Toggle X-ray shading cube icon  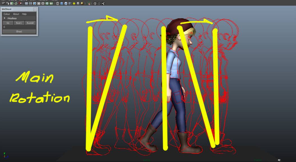click(x=95, y=4)
